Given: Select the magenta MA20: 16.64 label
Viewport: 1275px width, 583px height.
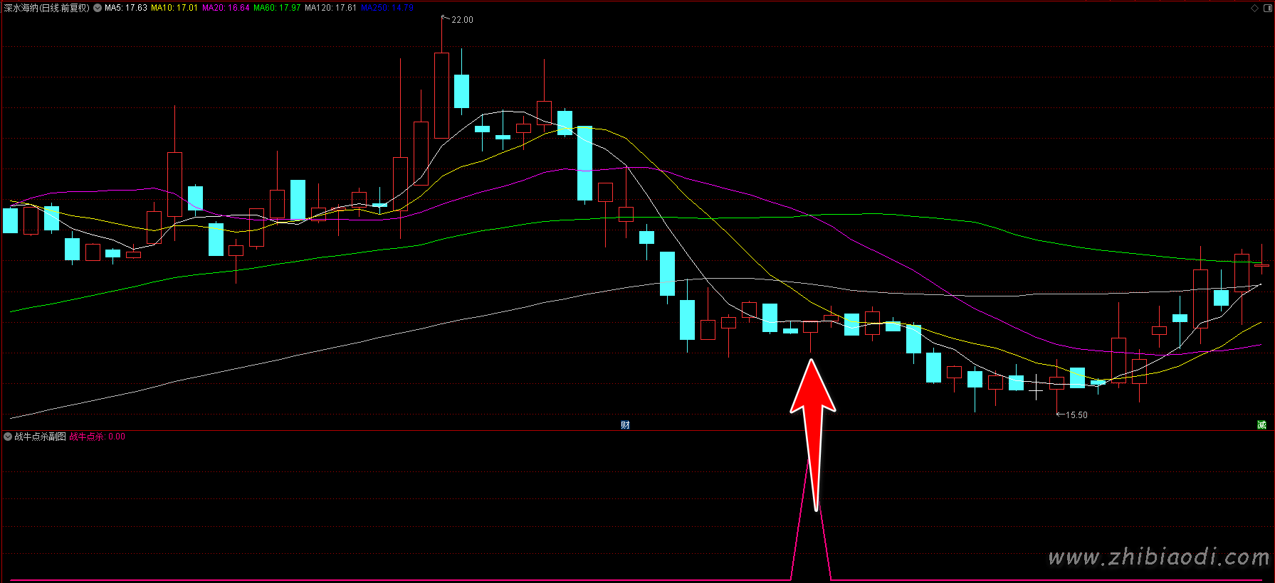Looking at the screenshot, I should point(226,8).
